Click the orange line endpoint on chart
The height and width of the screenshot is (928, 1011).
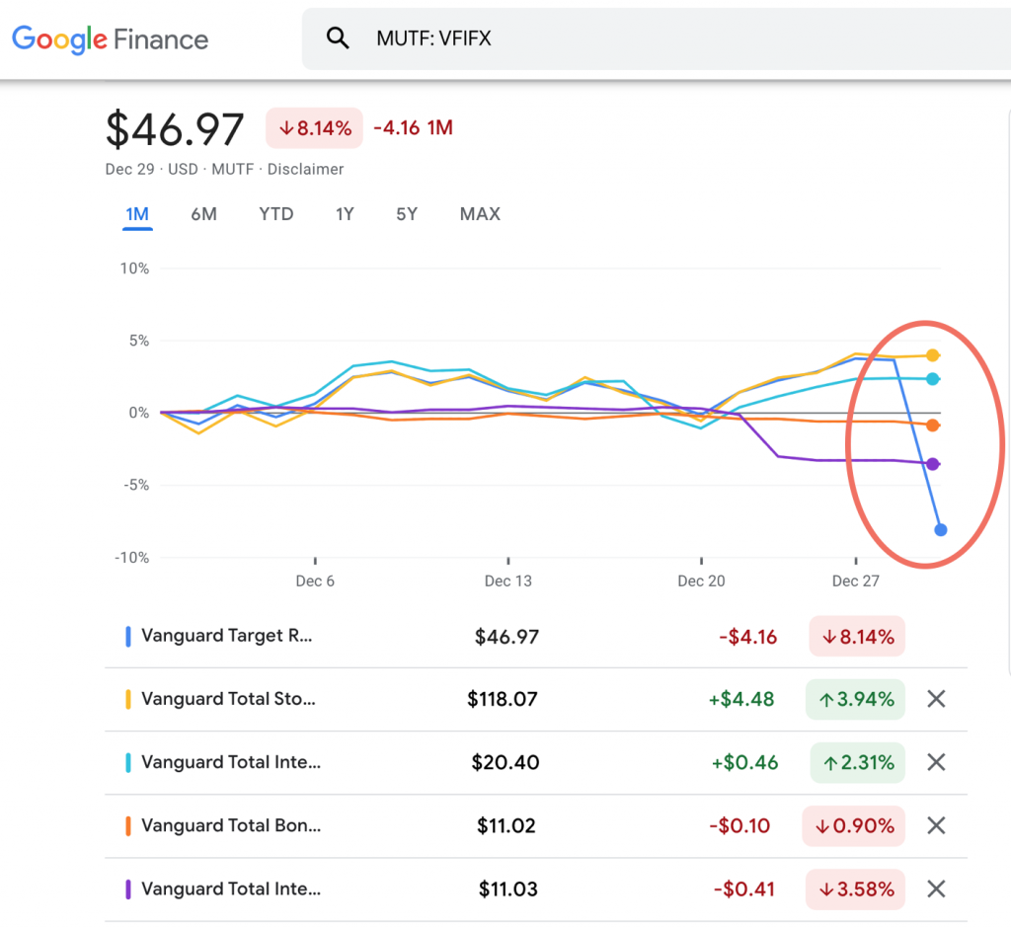[x=932, y=425]
